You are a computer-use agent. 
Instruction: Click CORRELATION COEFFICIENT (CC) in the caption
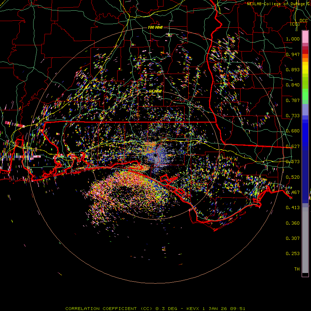tap(109, 309)
